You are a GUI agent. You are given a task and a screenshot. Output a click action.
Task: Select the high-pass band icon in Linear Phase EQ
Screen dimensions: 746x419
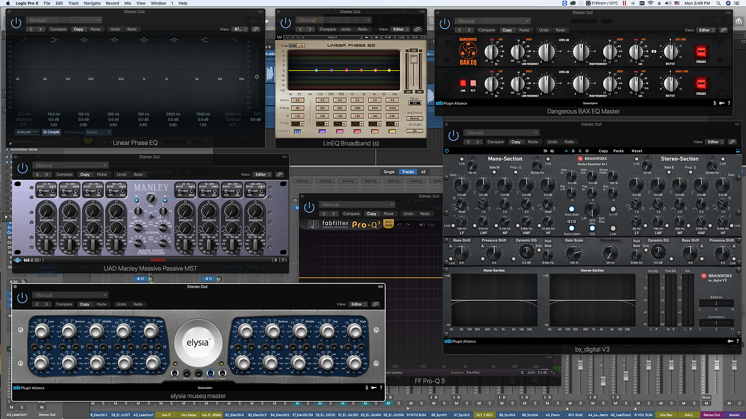coord(24,40)
